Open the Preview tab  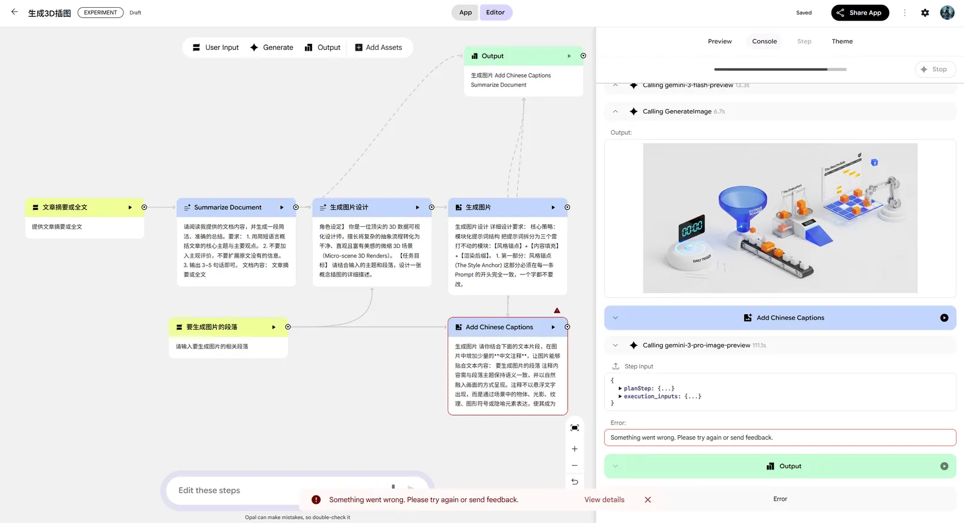pyautogui.click(x=719, y=42)
